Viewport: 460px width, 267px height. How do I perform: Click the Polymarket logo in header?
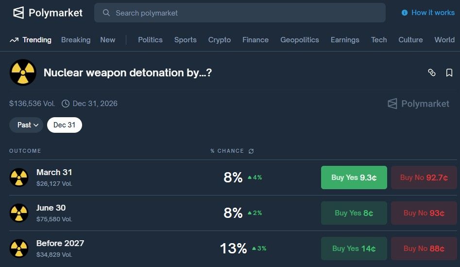(x=47, y=13)
